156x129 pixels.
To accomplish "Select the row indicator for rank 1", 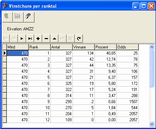I will point(4,53).
